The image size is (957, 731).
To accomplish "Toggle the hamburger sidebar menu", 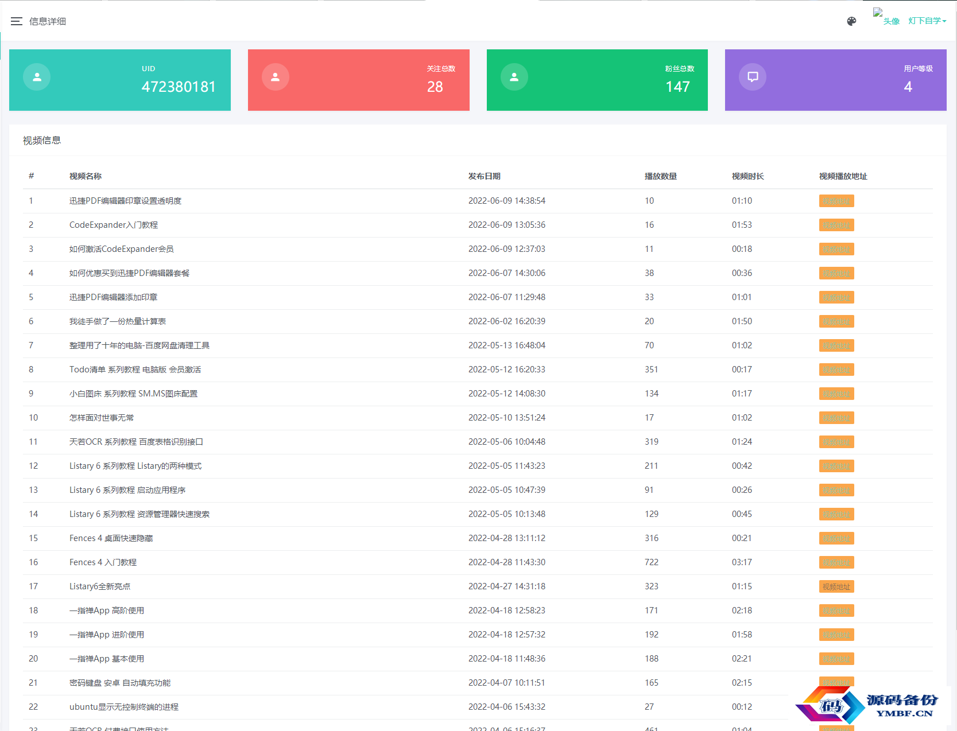I will [17, 21].
